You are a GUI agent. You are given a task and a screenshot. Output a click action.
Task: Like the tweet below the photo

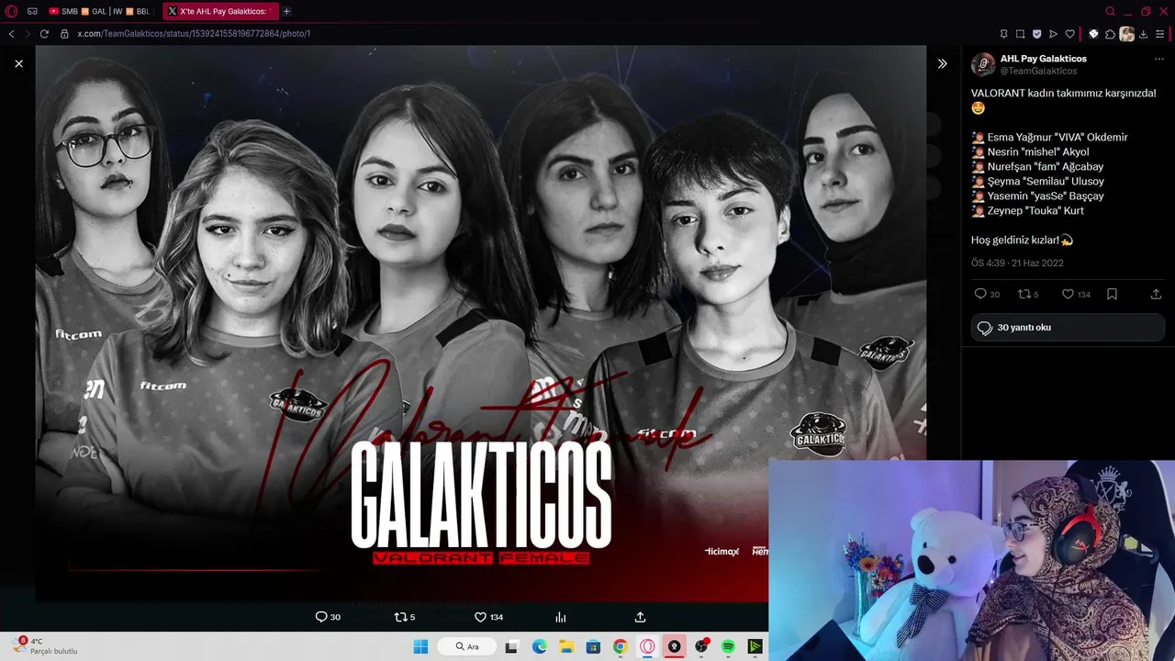click(x=480, y=617)
